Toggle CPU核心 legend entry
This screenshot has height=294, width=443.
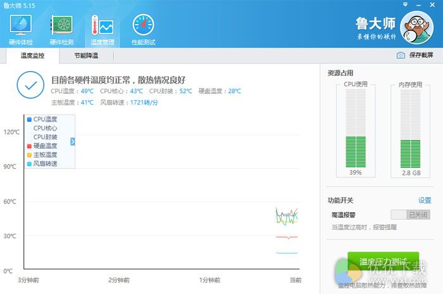[45, 128]
